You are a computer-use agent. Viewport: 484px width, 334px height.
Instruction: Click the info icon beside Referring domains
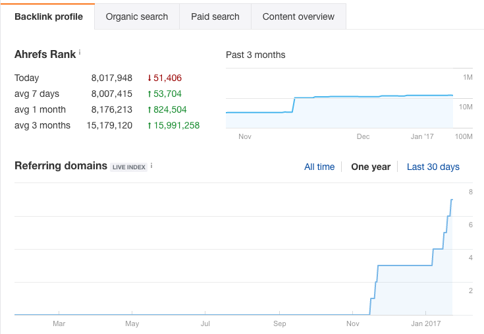click(x=151, y=166)
